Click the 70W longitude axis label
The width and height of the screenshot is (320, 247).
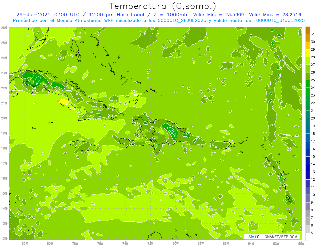[175, 243]
